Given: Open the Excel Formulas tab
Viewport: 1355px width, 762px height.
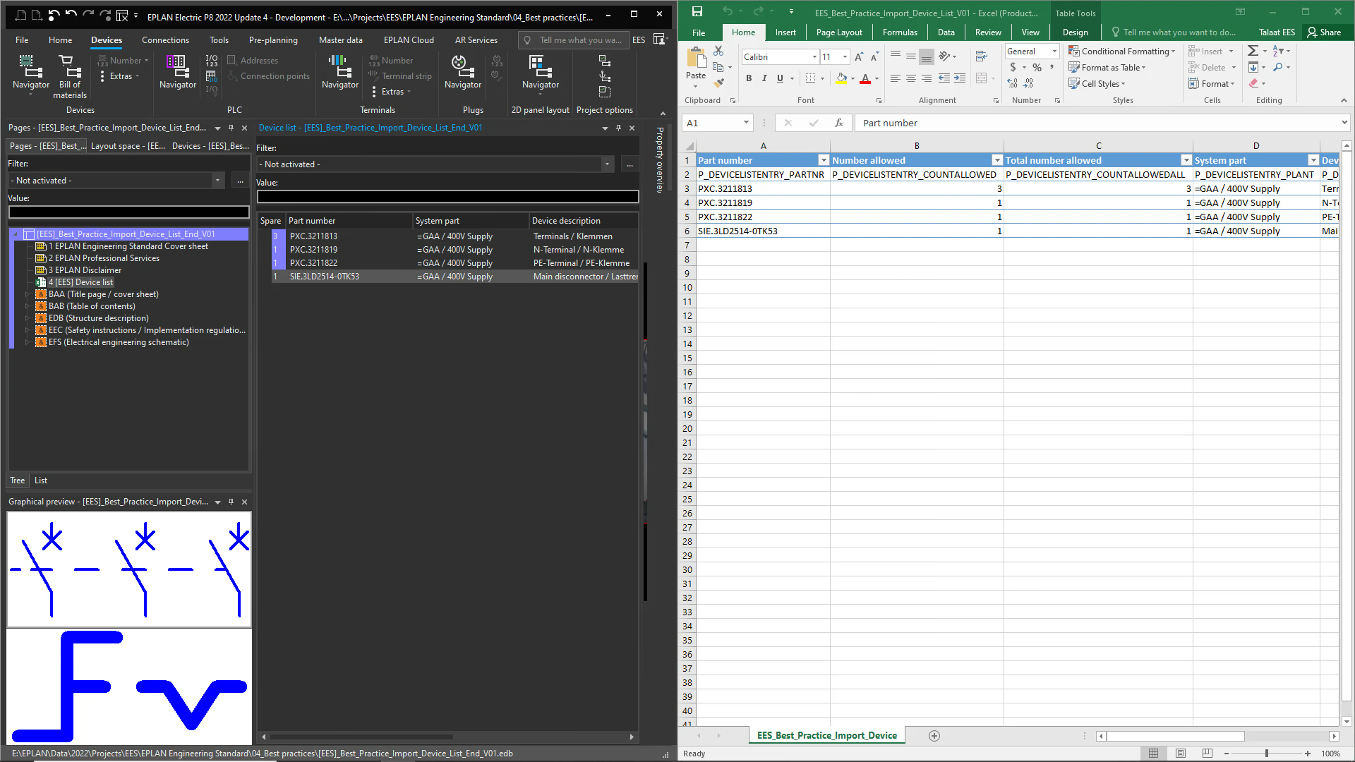Looking at the screenshot, I should pyautogui.click(x=900, y=32).
